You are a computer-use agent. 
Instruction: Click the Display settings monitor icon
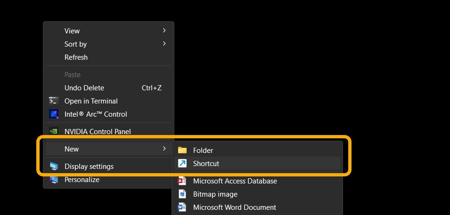[x=54, y=167]
